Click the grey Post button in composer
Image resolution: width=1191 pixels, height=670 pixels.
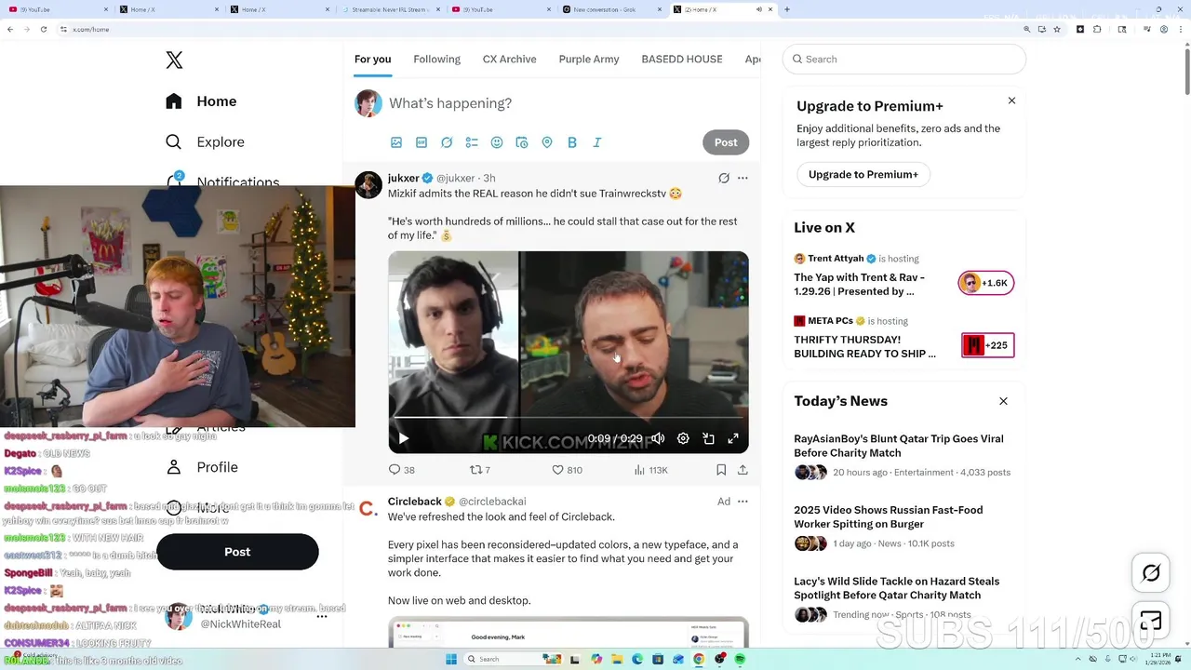pos(726,142)
